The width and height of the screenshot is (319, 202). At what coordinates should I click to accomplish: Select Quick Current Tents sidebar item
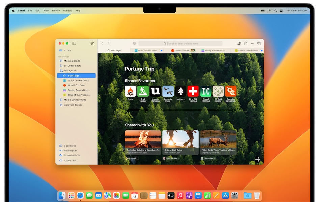[76, 81]
